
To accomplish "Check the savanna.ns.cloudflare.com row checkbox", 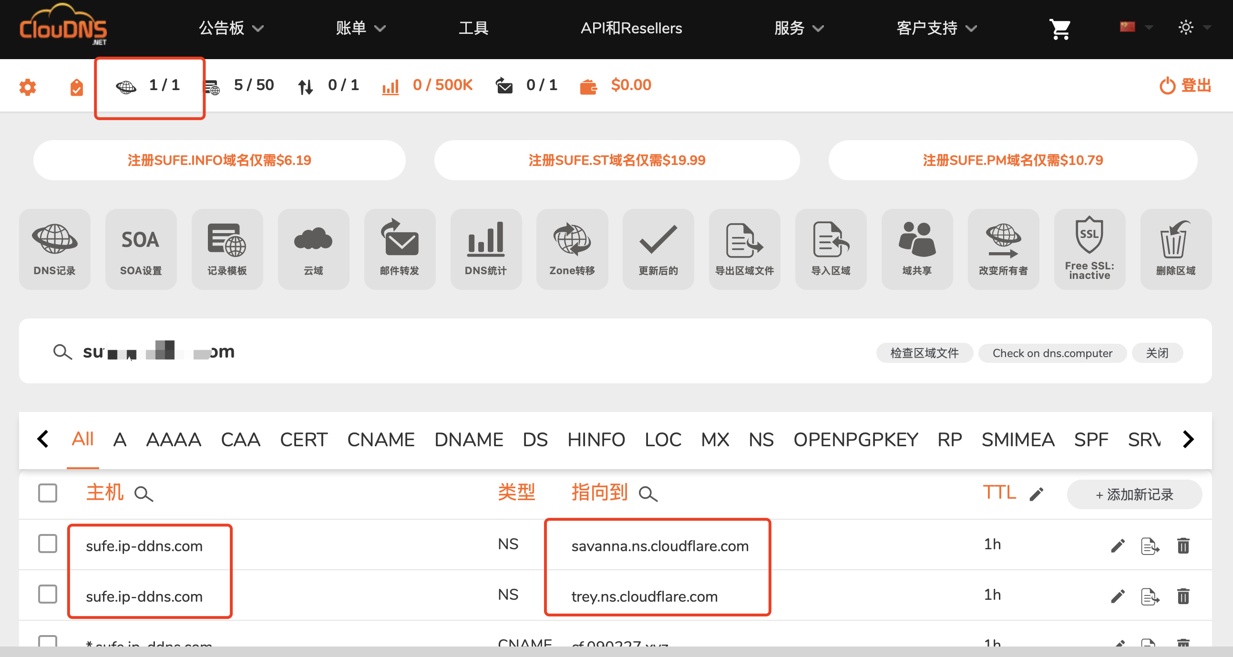I will (x=47, y=544).
